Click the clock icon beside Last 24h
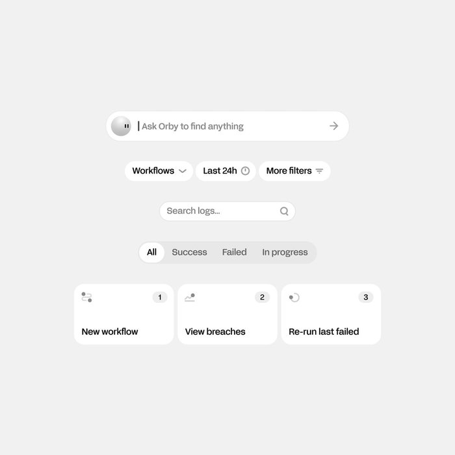The width and height of the screenshot is (455, 455). (245, 171)
